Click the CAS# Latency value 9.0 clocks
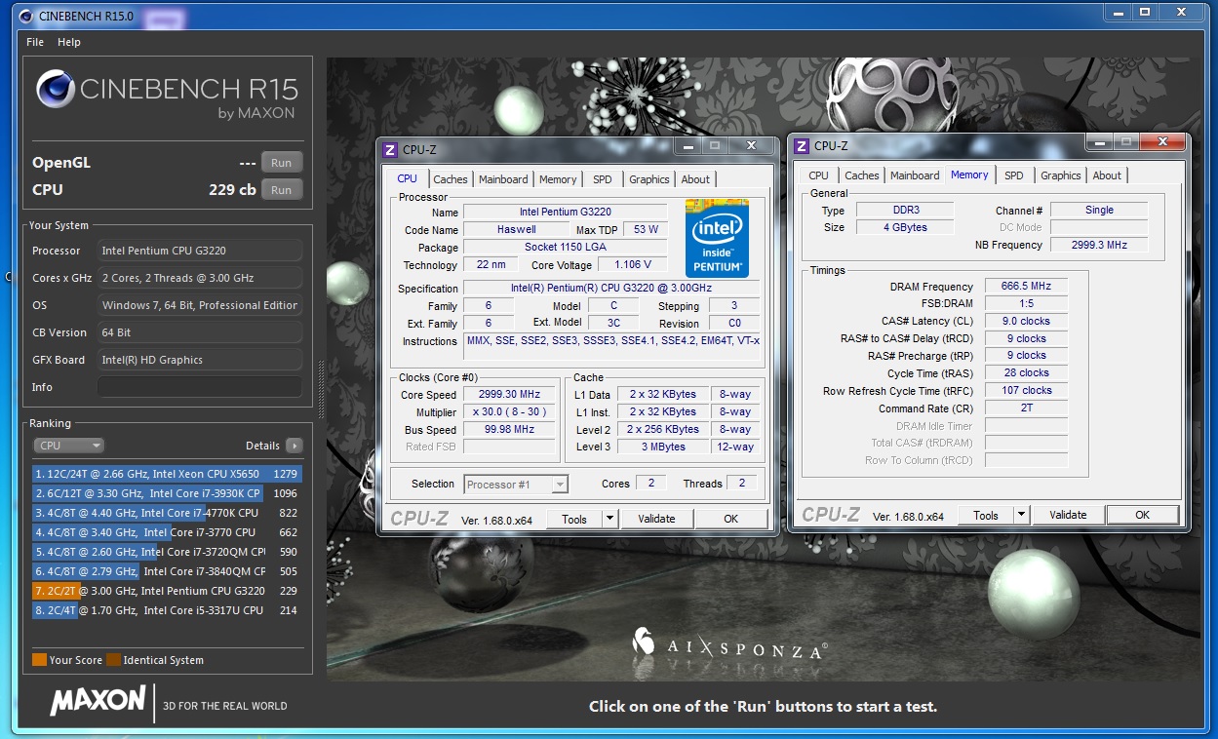Viewport: 1218px width, 739px height. (x=1026, y=321)
